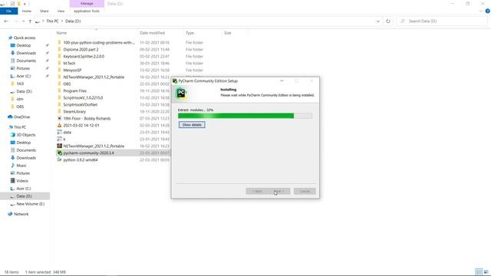The image size is (491, 276).
Task: Open the address bar history dropdown
Action: (378, 21)
